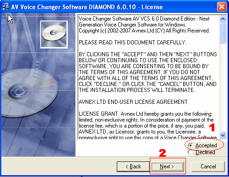This screenshot has width=229, height=177.
Task: Click the AVNEX LTD END-USER LICENSE AGREEMENT heading
Action: click(x=133, y=102)
